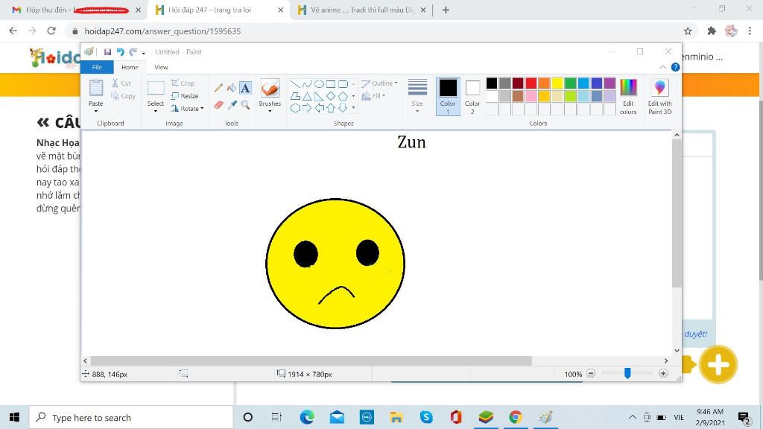Choose the Hexagon shape
This screenshot has height=429, width=763.
pyautogui.click(x=295, y=107)
